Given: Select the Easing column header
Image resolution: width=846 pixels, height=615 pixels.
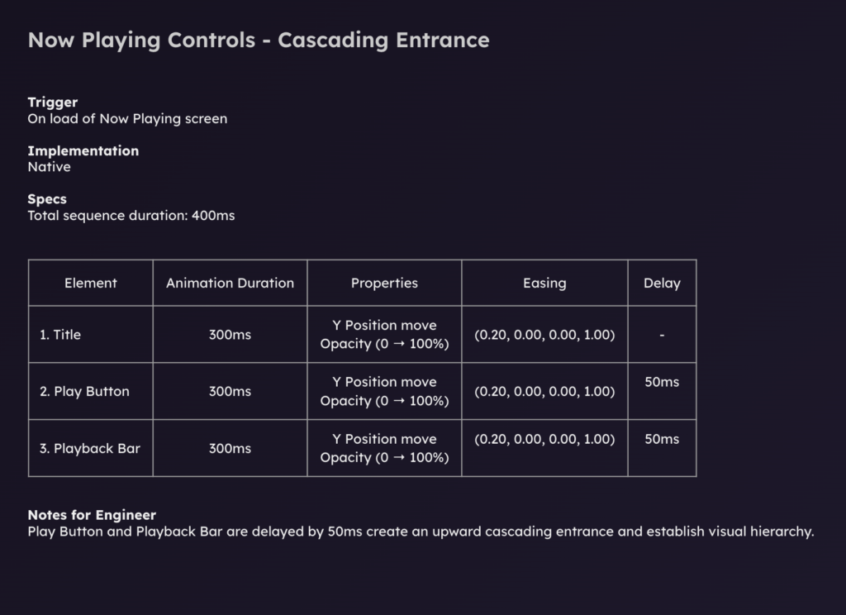Looking at the screenshot, I should pyautogui.click(x=544, y=283).
